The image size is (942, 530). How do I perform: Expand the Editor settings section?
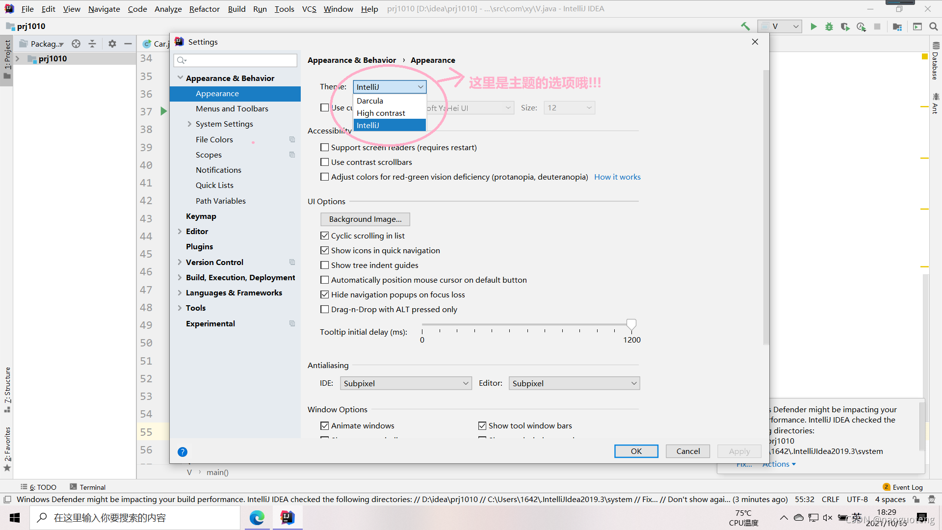click(x=180, y=231)
